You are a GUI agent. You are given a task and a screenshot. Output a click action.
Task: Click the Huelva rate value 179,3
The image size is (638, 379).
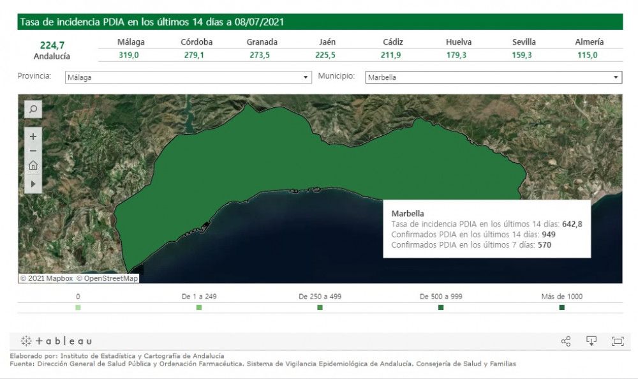tap(456, 55)
